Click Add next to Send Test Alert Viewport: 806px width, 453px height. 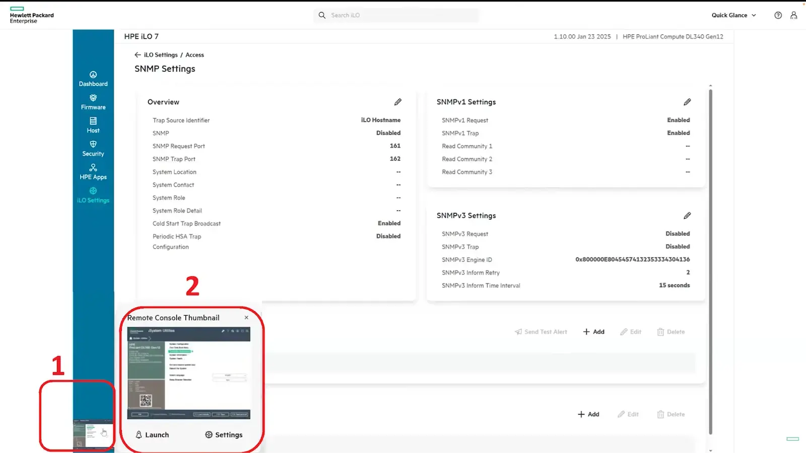tap(593, 332)
